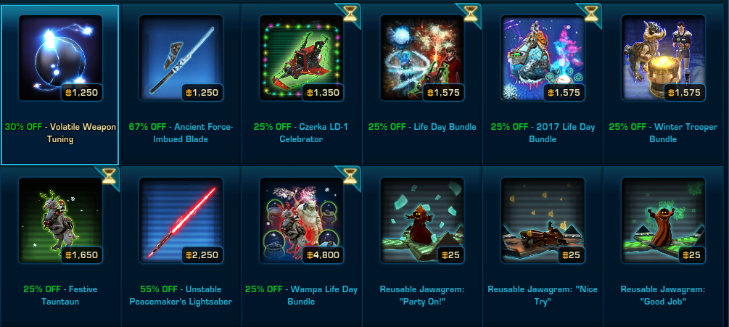The width and height of the screenshot is (729, 327).
Task: Select the Winter Trooper Bundle picture
Action: (664, 57)
